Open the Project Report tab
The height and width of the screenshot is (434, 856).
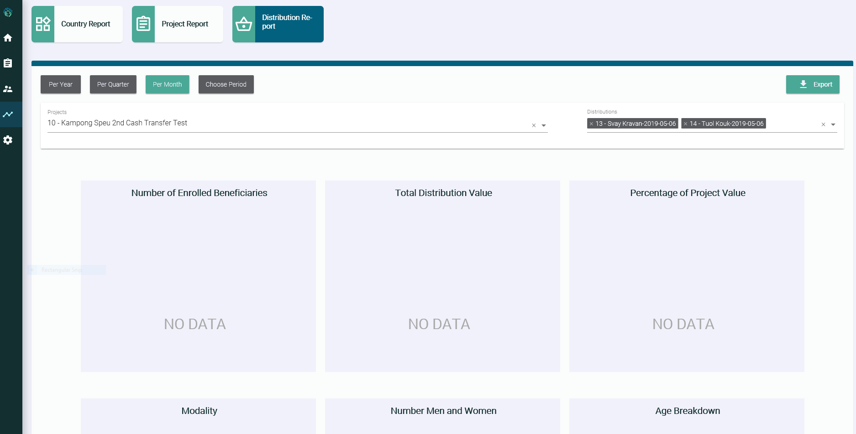[x=184, y=24]
